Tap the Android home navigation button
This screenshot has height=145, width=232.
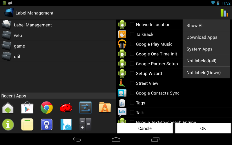coord(116,139)
